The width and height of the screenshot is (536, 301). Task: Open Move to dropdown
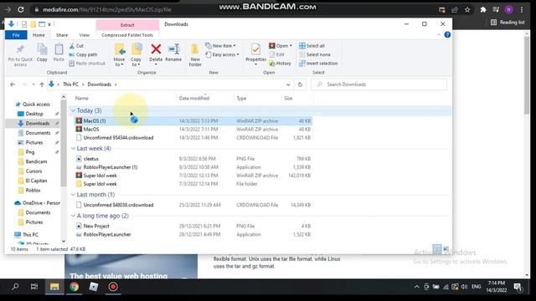119,62
